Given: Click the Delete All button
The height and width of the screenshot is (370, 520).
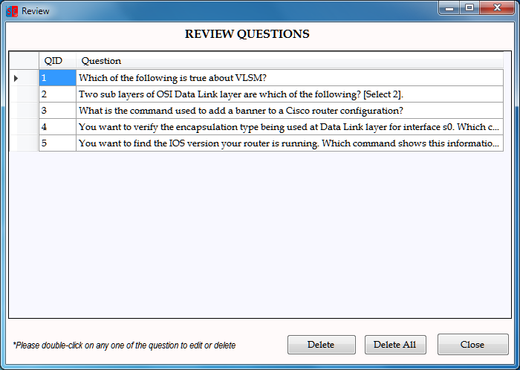Looking at the screenshot, I should point(395,345).
